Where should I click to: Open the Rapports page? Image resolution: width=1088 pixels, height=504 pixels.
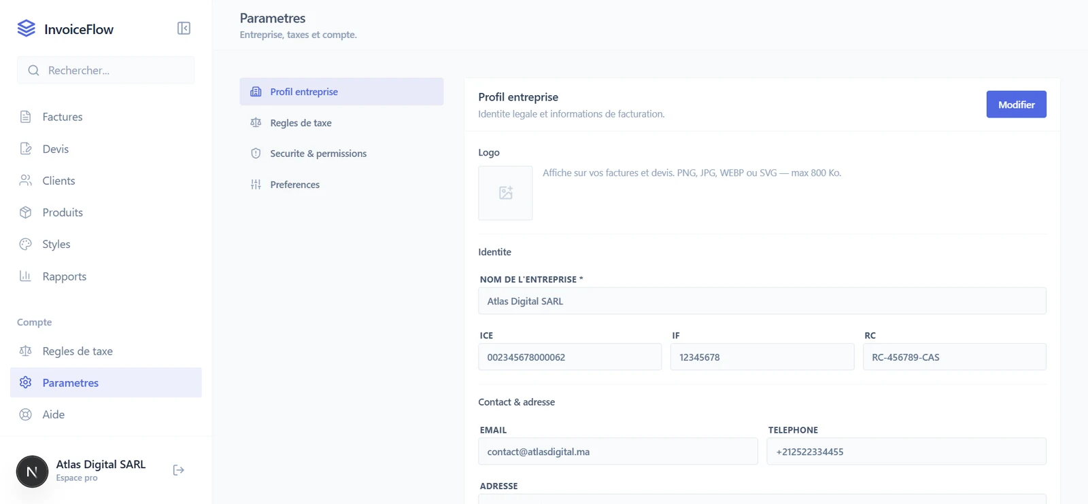point(106,276)
